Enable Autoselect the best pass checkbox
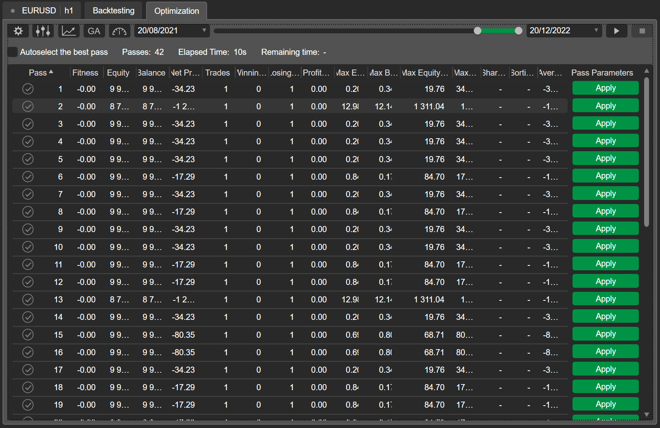Image resolution: width=660 pixels, height=428 pixels. [13, 52]
